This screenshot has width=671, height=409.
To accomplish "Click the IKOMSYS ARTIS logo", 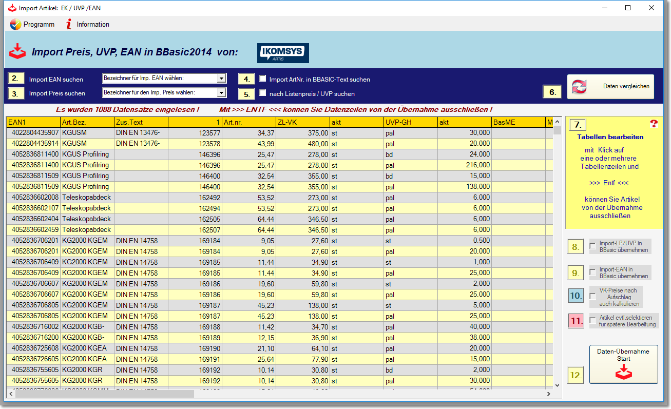I will [283, 53].
